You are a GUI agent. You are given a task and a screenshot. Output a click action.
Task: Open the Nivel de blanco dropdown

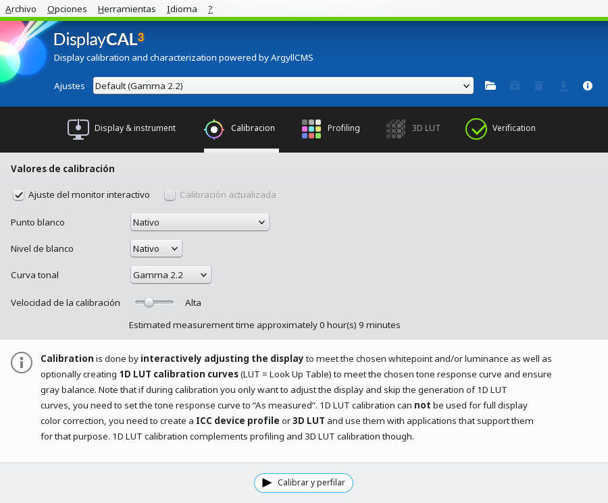coord(156,248)
